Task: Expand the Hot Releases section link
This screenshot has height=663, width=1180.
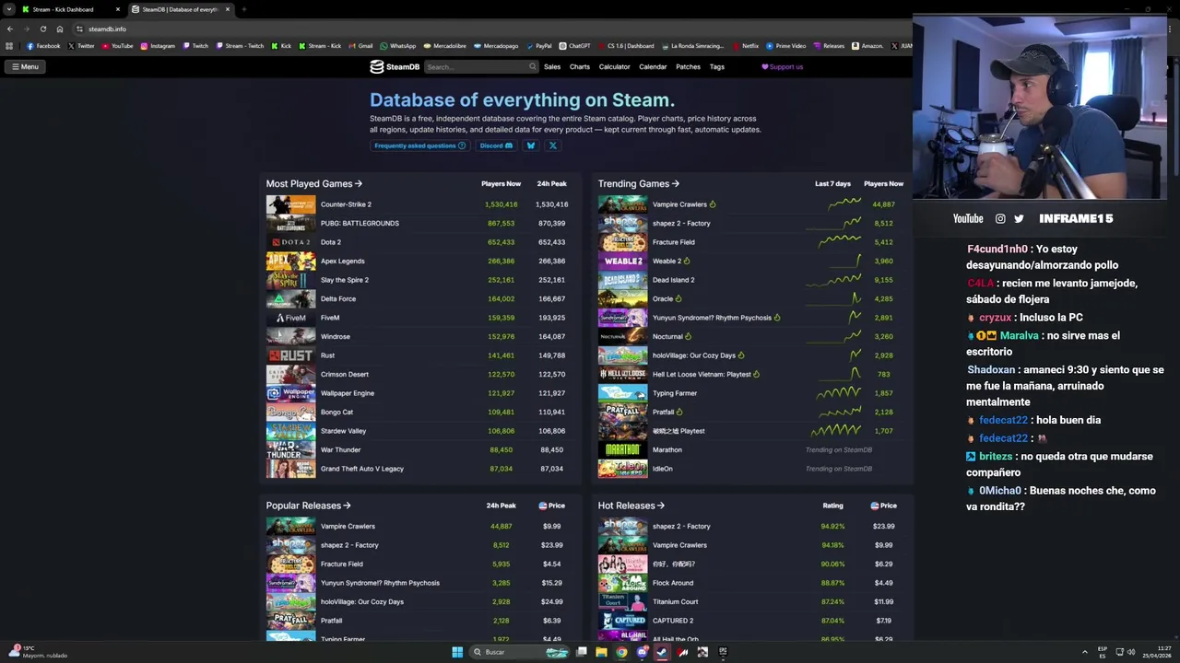Action: coord(631,506)
